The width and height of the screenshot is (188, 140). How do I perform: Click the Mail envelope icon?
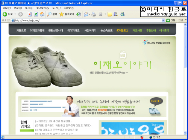[x=86, y=14]
